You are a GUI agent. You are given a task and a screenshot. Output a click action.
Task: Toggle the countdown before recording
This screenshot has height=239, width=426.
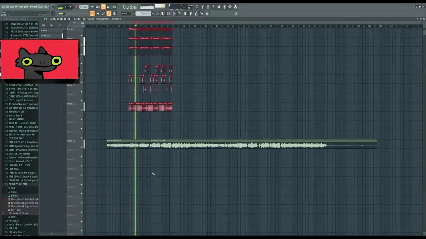(103, 7)
